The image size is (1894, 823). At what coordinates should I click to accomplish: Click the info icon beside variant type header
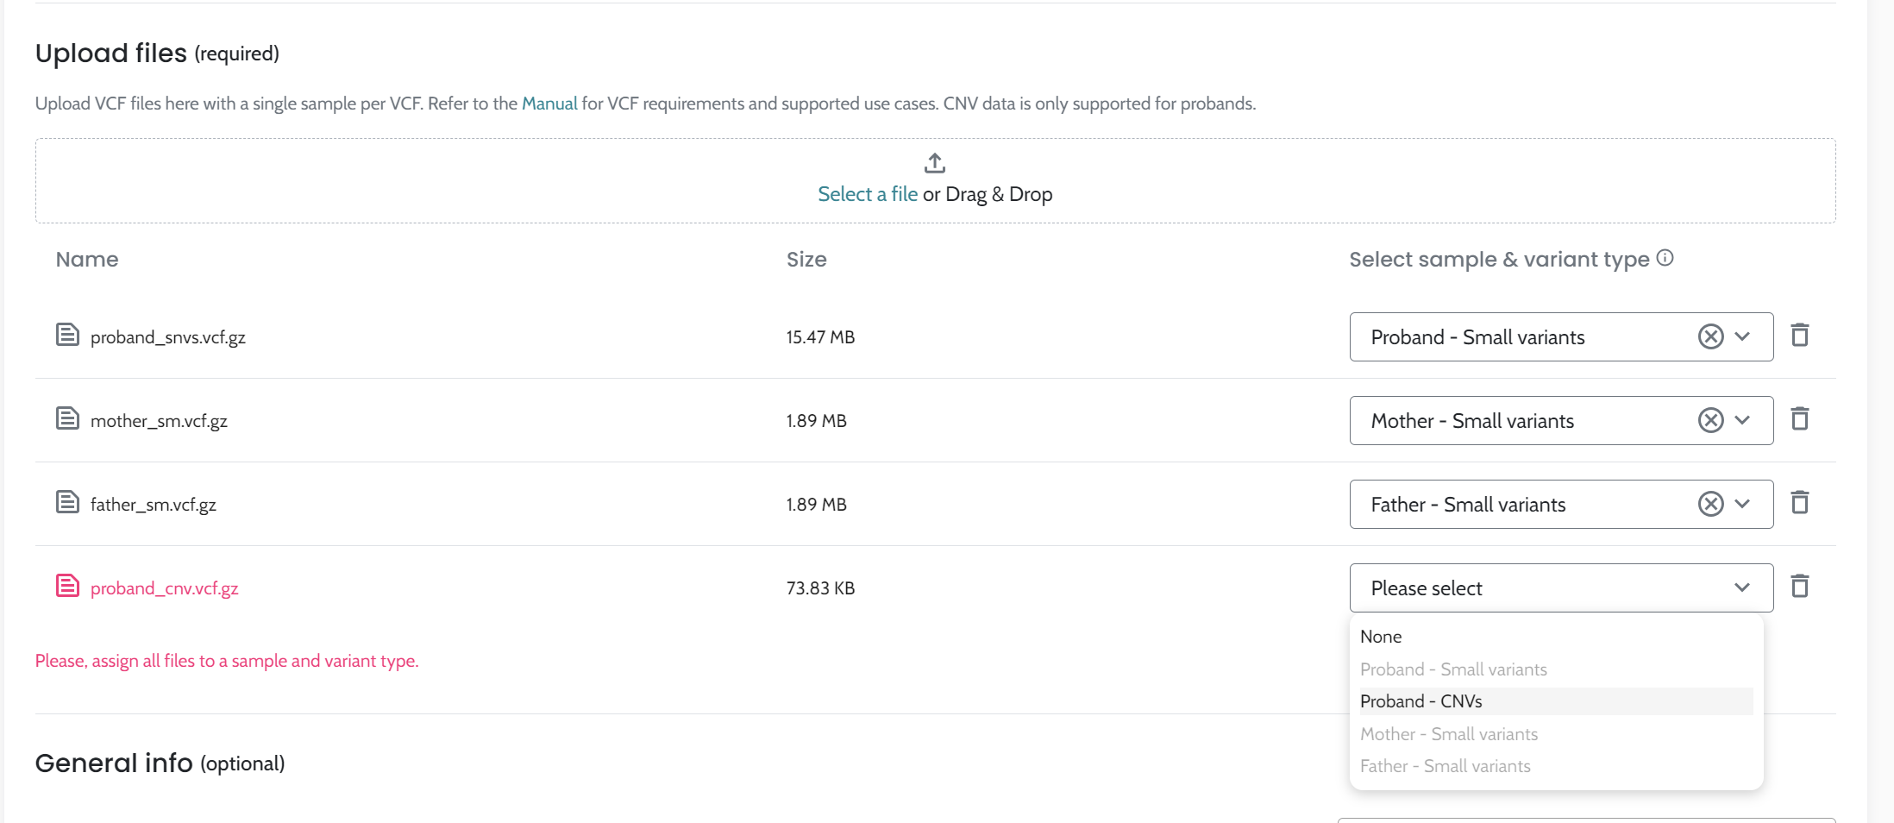[x=1665, y=258]
